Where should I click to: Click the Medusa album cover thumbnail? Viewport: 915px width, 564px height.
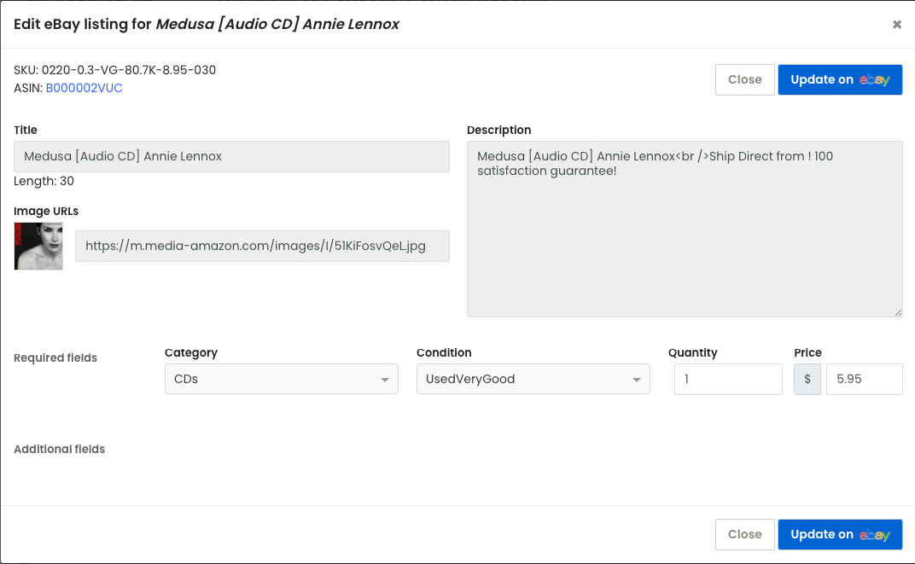(x=38, y=246)
